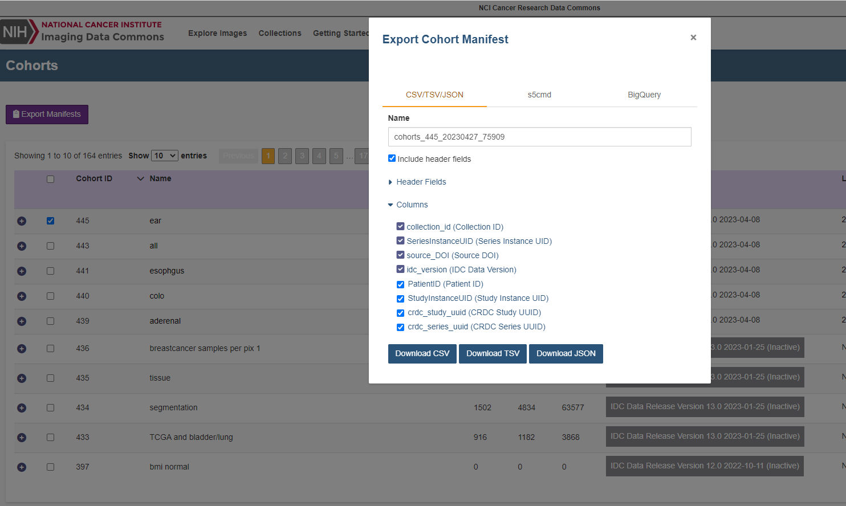Screen dimensions: 846x506
Task: Click the clipboard icon on Export Manifests
Action: pyautogui.click(x=16, y=114)
